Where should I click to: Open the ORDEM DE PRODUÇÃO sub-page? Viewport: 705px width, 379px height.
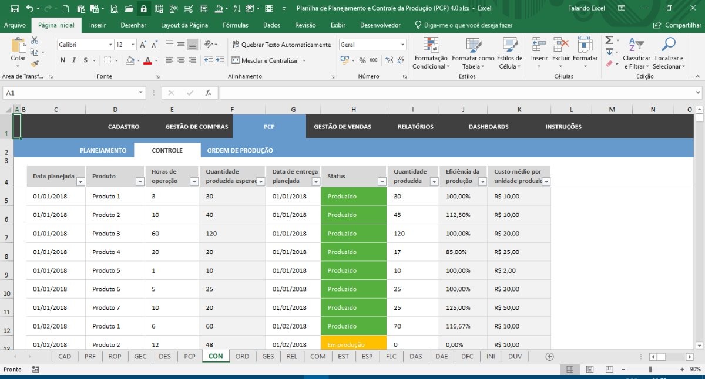coord(240,150)
